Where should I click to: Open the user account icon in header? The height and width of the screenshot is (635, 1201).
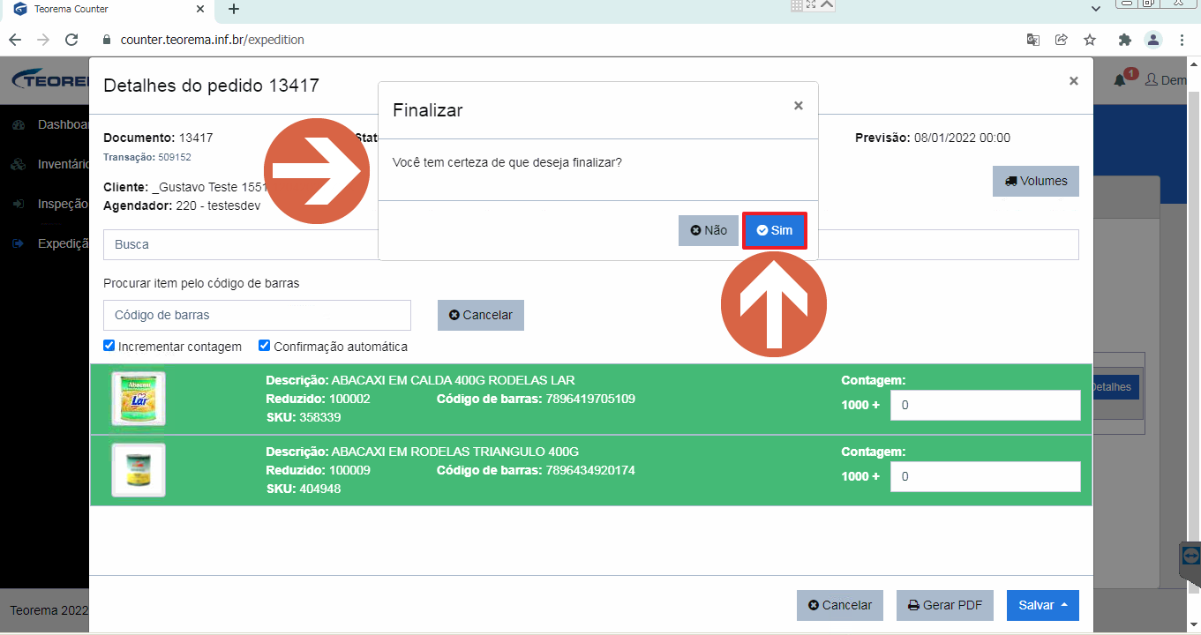(1151, 80)
